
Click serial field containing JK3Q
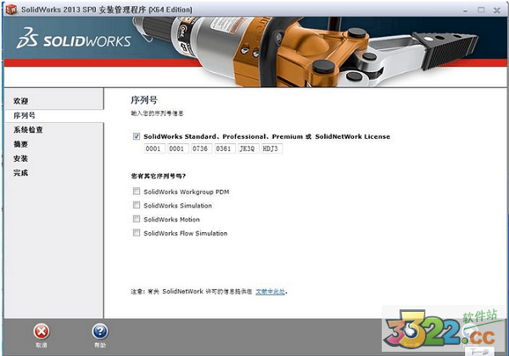pyautogui.click(x=248, y=148)
